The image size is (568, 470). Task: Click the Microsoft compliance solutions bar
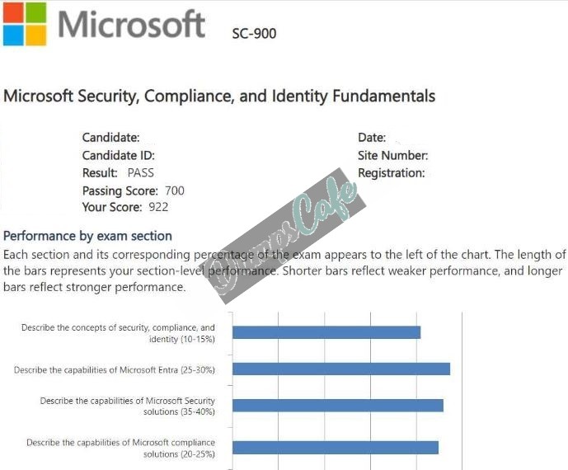pyautogui.click(x=336, y=448)
